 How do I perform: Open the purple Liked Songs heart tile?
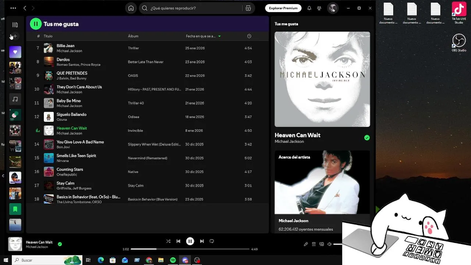pyautogui.click(x=15, y=52)
